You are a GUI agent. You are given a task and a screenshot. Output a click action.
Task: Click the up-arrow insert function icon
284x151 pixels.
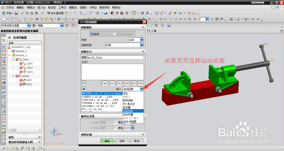(x=84, y=89)
